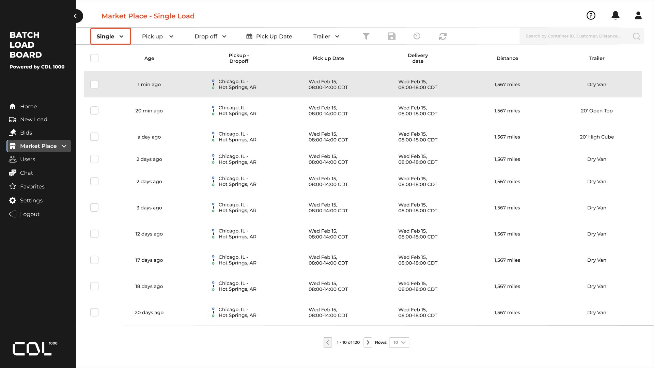654x368 pixels.
Task: Click the filter funnel icon
Action: 366,36
